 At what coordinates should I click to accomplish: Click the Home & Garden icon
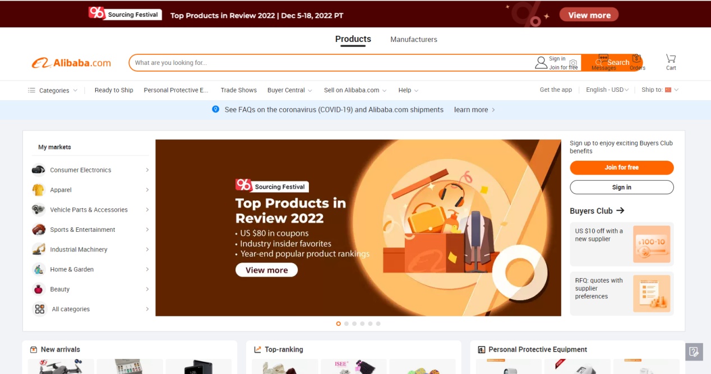pos(39,269)
